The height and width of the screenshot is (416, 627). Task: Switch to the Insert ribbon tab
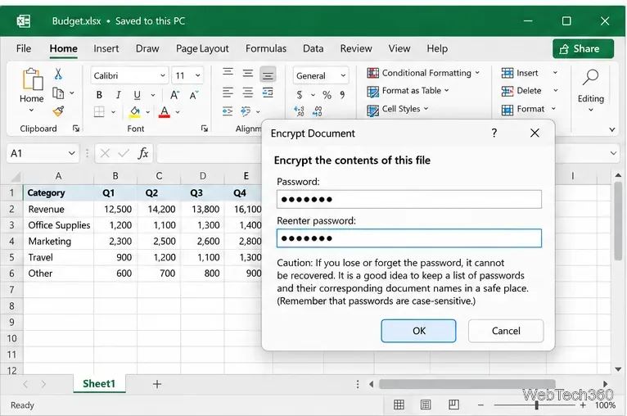[x=106, y=48]
